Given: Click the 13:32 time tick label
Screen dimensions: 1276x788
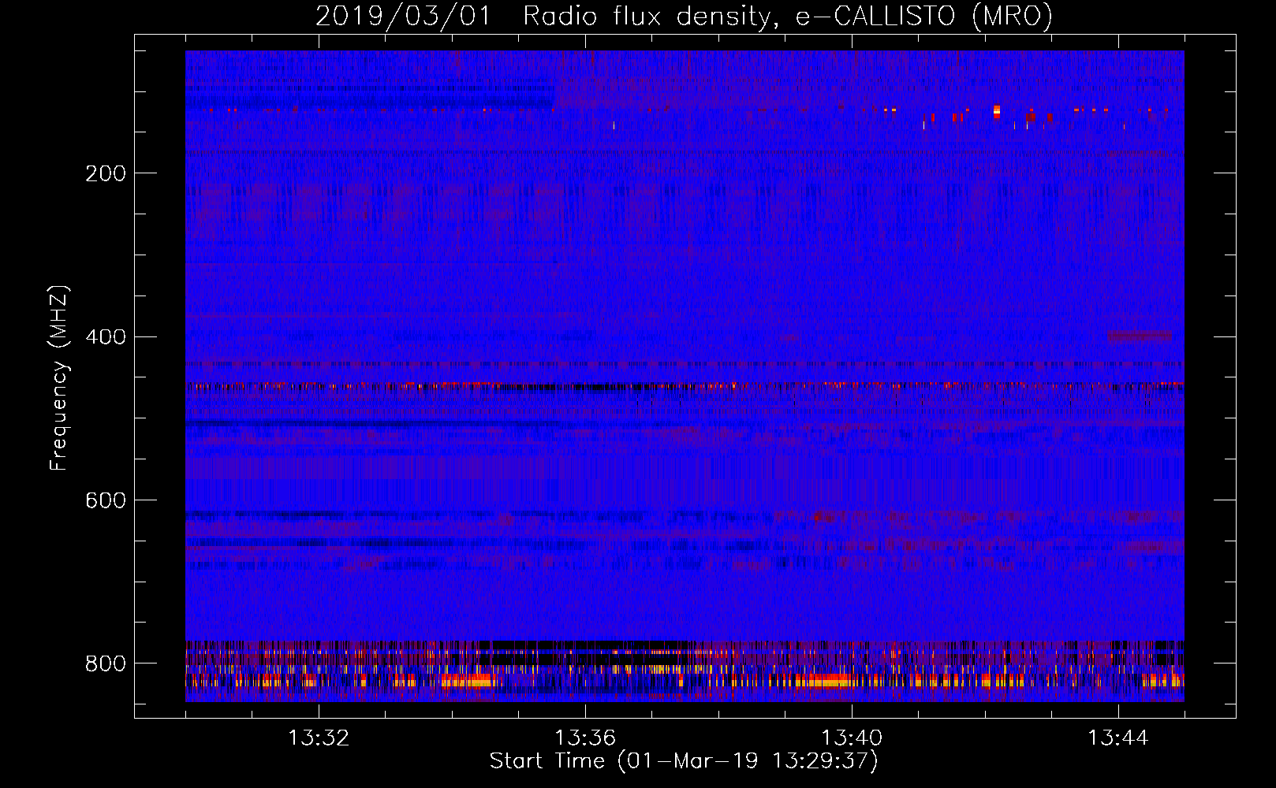Looking at the screenshot, I should tap(319, 738).
